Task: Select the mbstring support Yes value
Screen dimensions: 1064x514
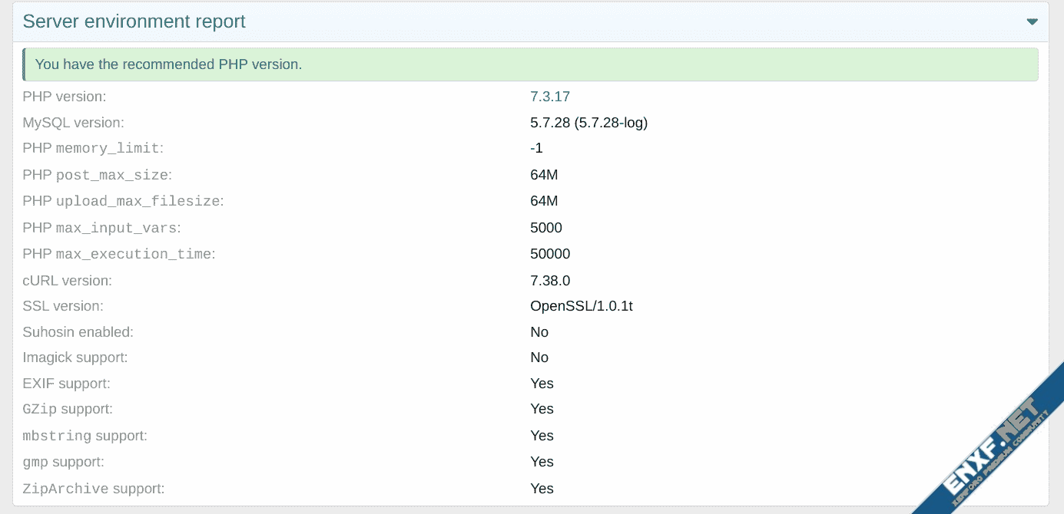Action: (542, 436)
